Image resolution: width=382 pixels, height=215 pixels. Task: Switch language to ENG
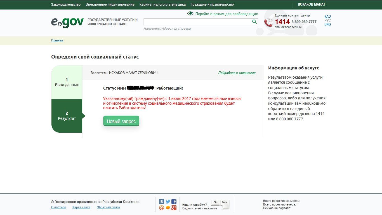tap(327, 24)
